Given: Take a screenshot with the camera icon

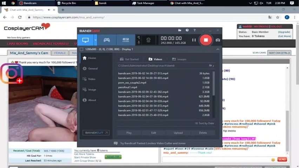Looking at the screenshot, I should [x=218, y=40].
